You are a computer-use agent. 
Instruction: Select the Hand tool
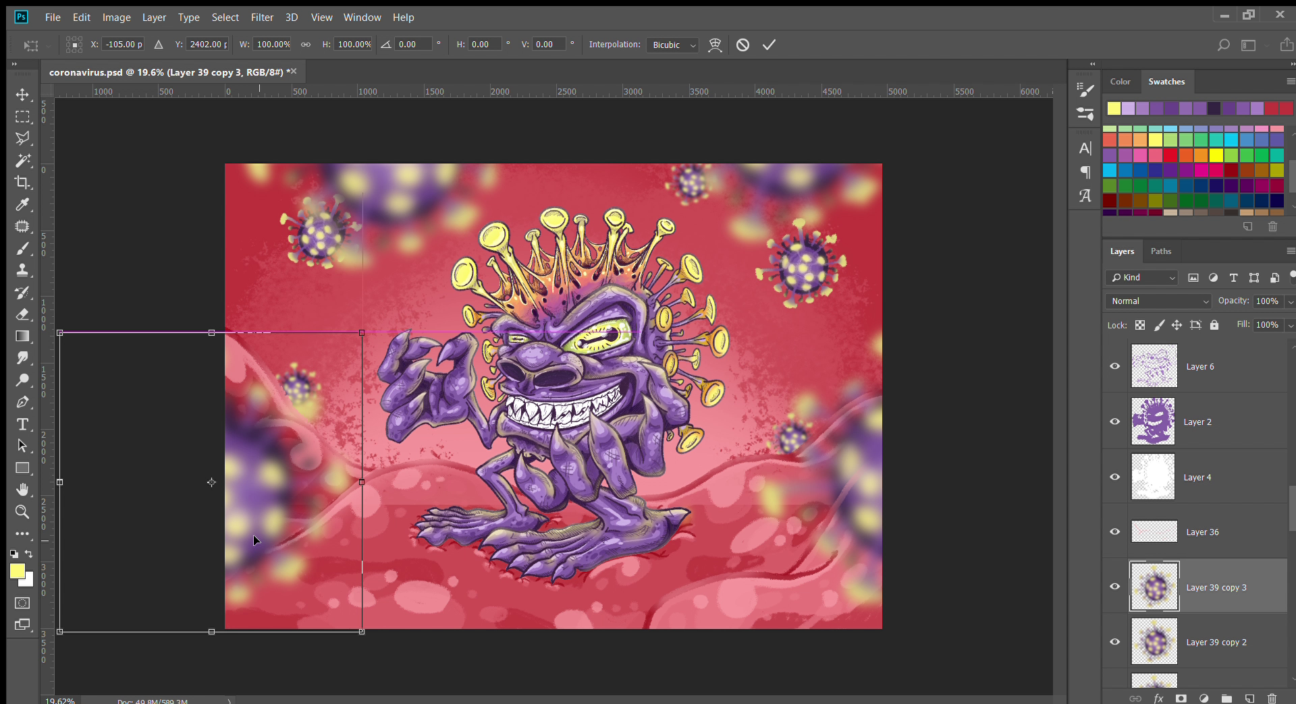click(x=22, y=490)
